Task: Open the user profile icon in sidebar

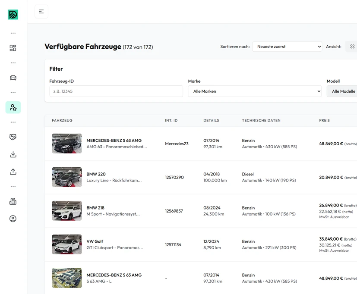Action: 13,219
